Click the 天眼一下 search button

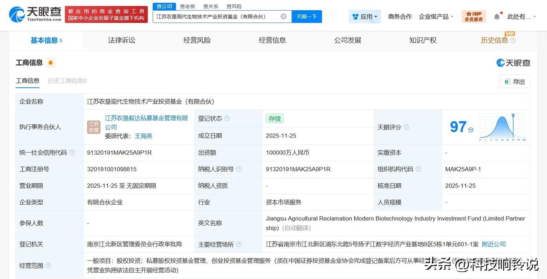(x=306, y=17)
